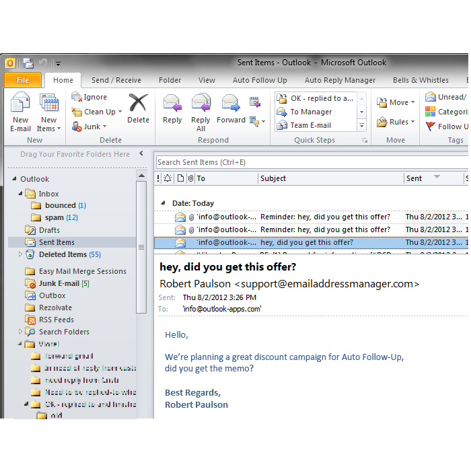Collapse the Date: Today group
Screen dimensions: 471x471
point(163,203)
